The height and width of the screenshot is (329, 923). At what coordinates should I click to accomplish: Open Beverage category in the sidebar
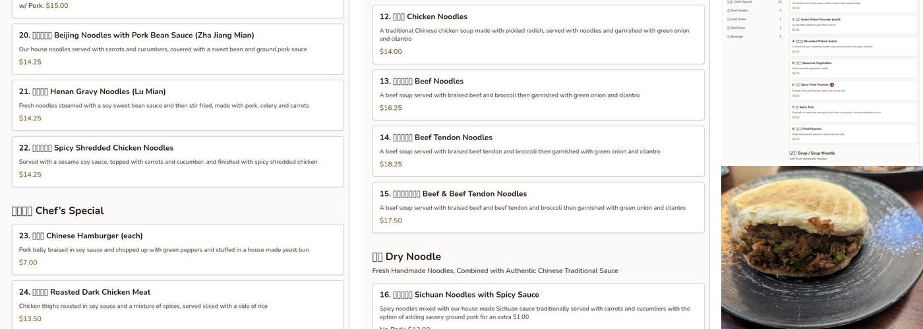[x=735, y=37]
